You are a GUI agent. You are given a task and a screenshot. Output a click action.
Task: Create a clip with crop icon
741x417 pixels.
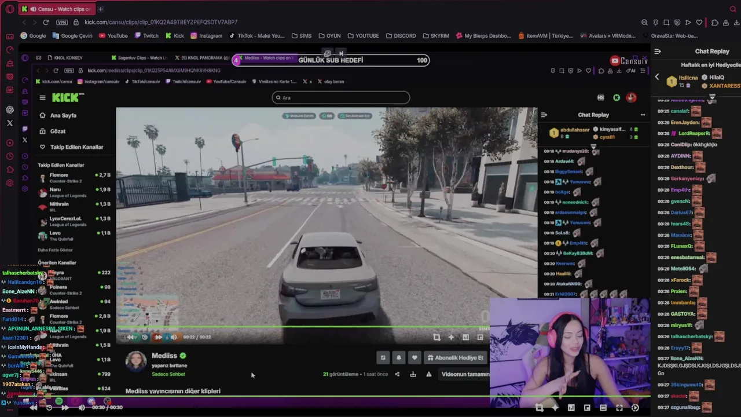(x=540, y=408)
